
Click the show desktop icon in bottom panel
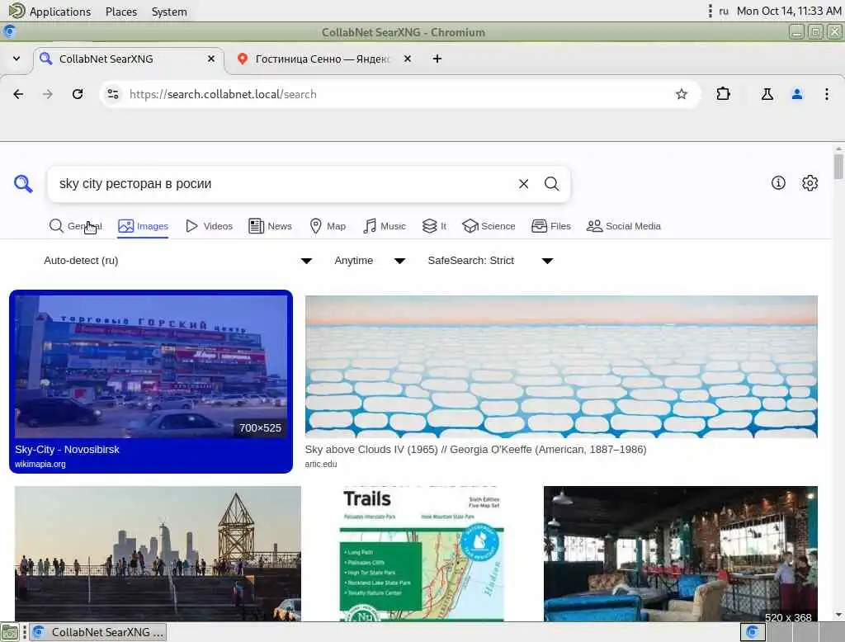coord(9,632)
